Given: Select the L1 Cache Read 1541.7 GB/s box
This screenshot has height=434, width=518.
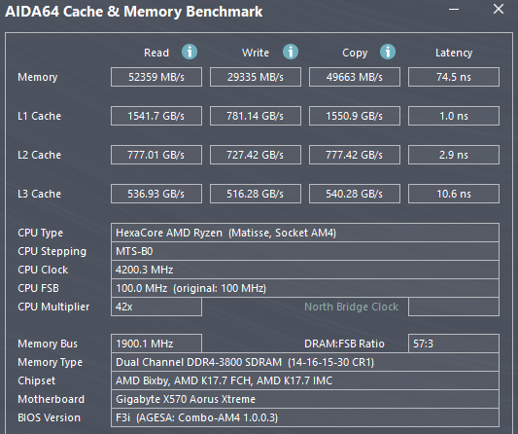Looking at the screenshot, I should coord(156,116).
